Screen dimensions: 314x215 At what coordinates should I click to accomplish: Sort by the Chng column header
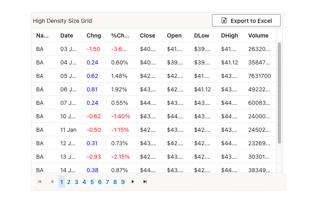pyautogui.click(x=94, y=35)
